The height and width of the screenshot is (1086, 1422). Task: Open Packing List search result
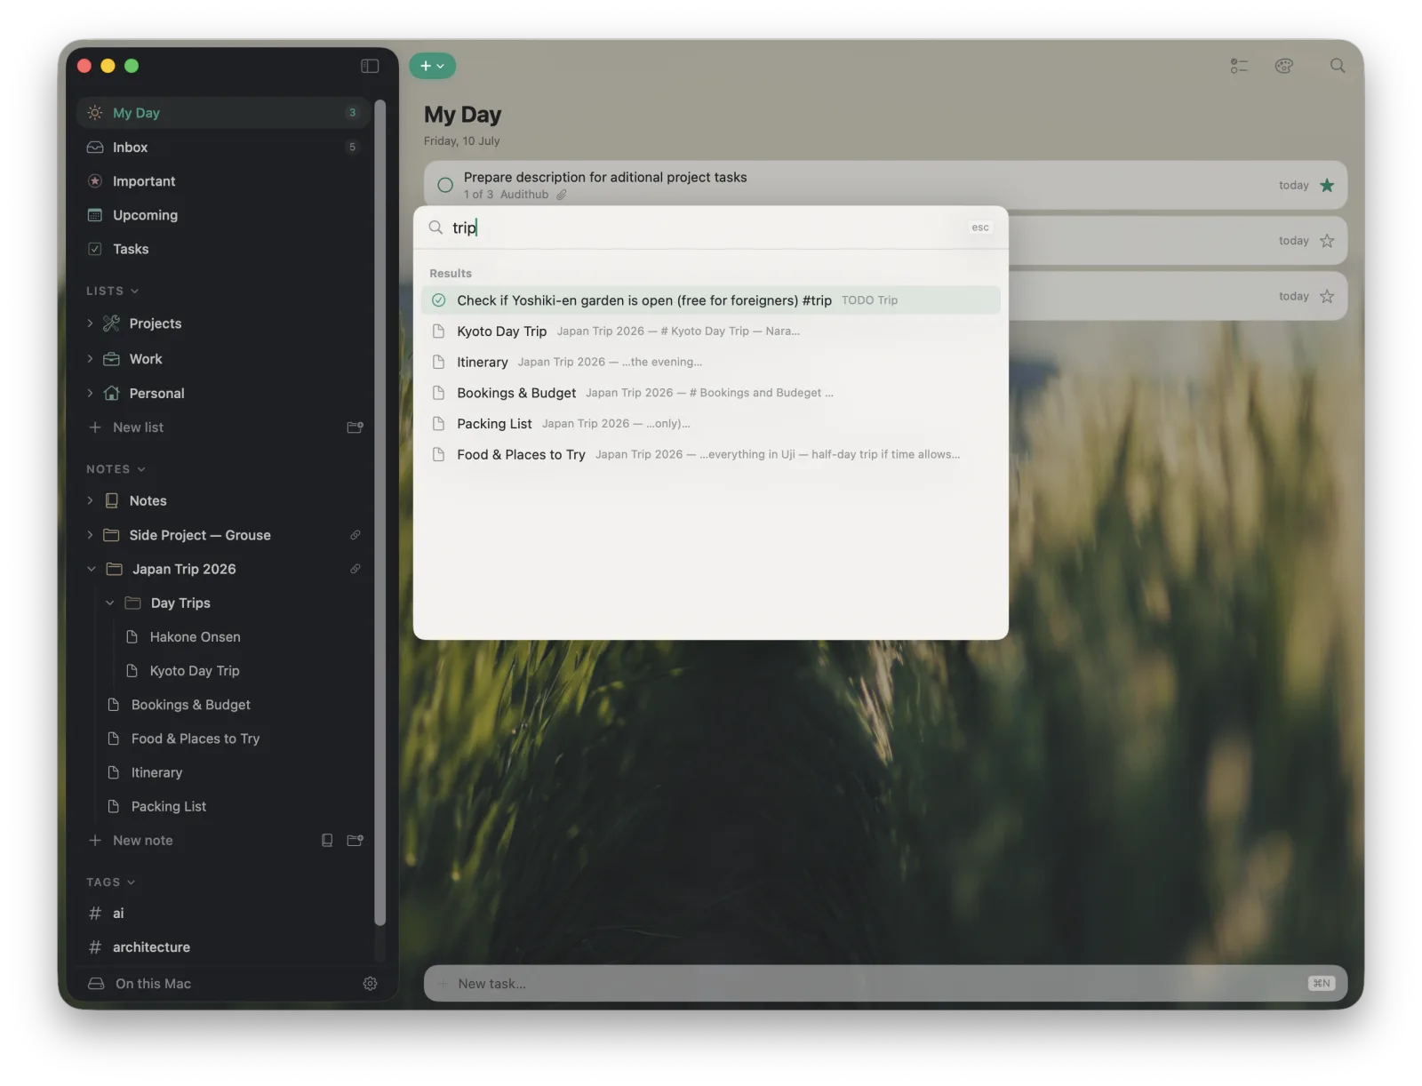click(710, 424)
